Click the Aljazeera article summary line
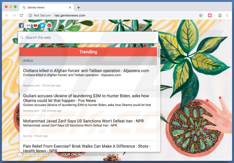The width and height of the screenshot is (234, 163). point(72,75)
